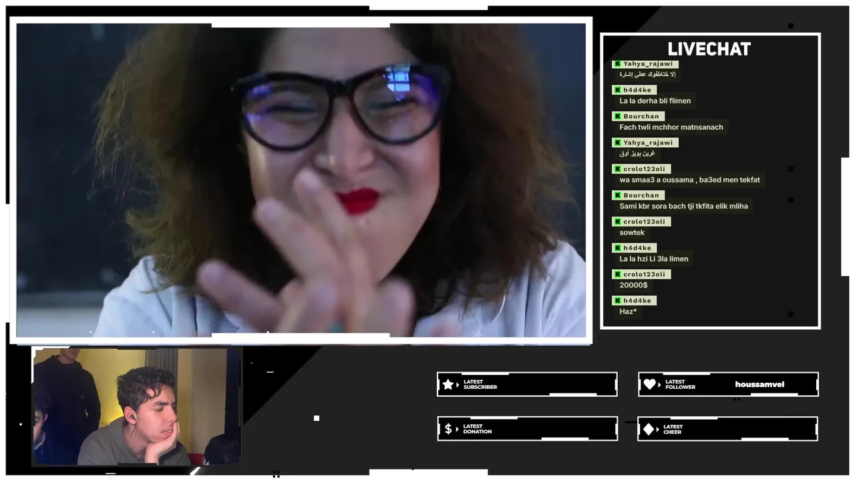Click the Kick badge above the 'Haz*' message
855x481 pixels.
point(618,301)
